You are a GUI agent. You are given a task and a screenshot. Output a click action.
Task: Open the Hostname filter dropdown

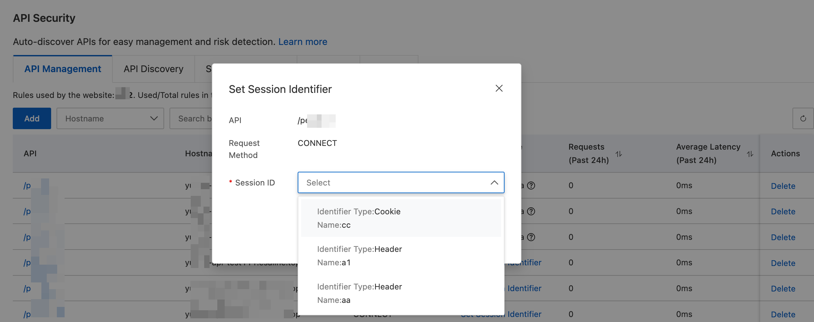pos(110,118)
